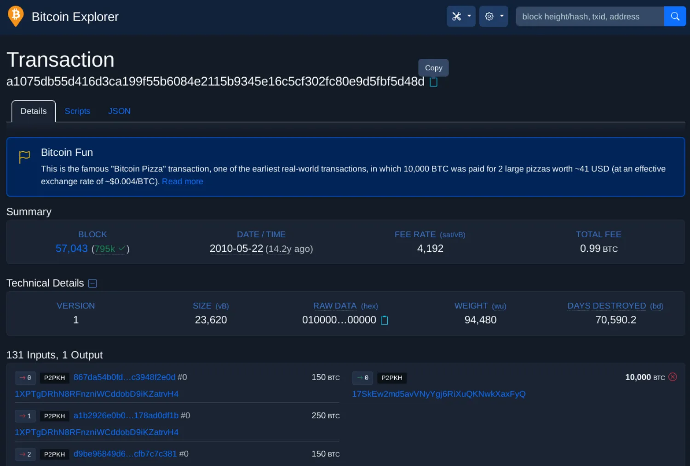Screen dimensions: 690x466
Task: Click the Bitcoin Explorer logo icon
Action: tap(15, 16)
